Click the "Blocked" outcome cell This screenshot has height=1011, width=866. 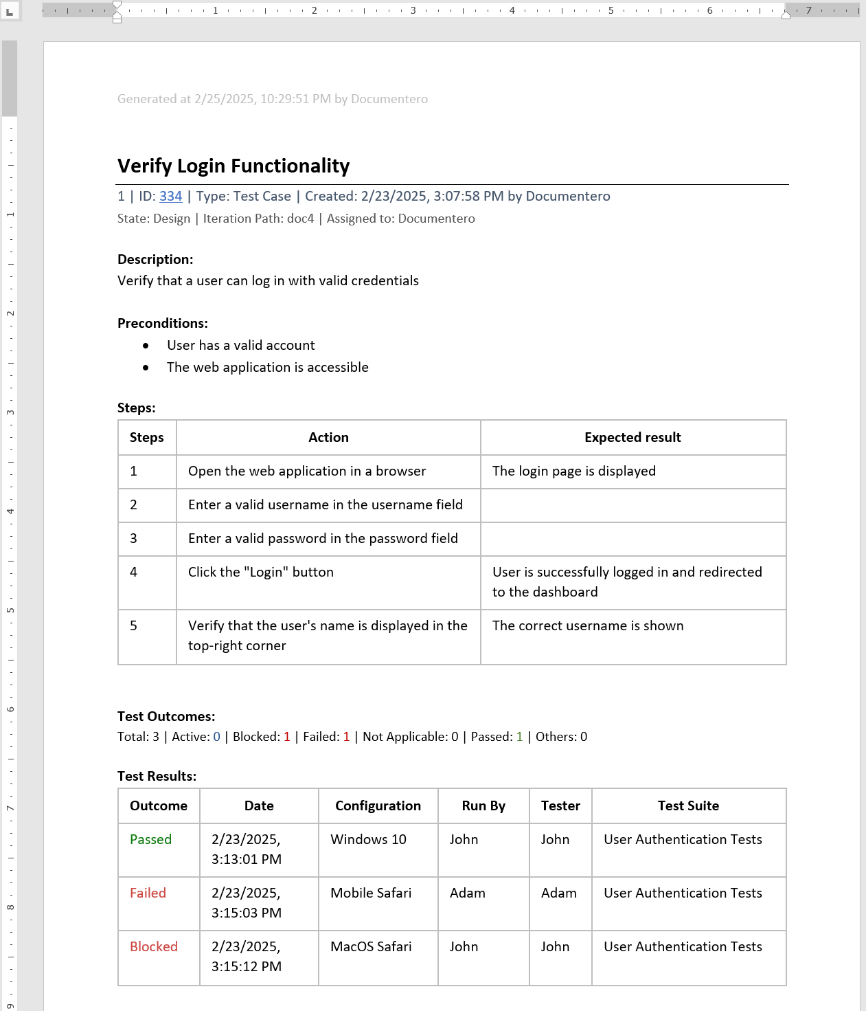(153, 947)
